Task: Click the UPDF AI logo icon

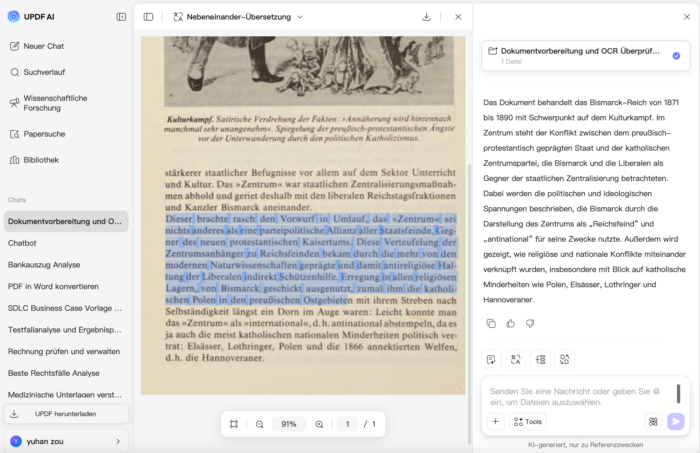Action: click(14, 17)
